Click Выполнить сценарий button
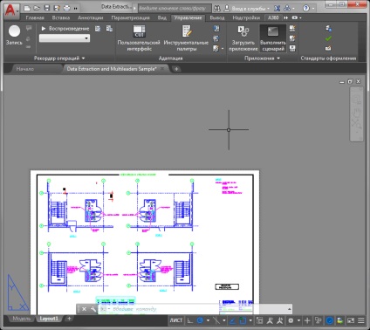This screenshot has height=330, width=370. 273,38
